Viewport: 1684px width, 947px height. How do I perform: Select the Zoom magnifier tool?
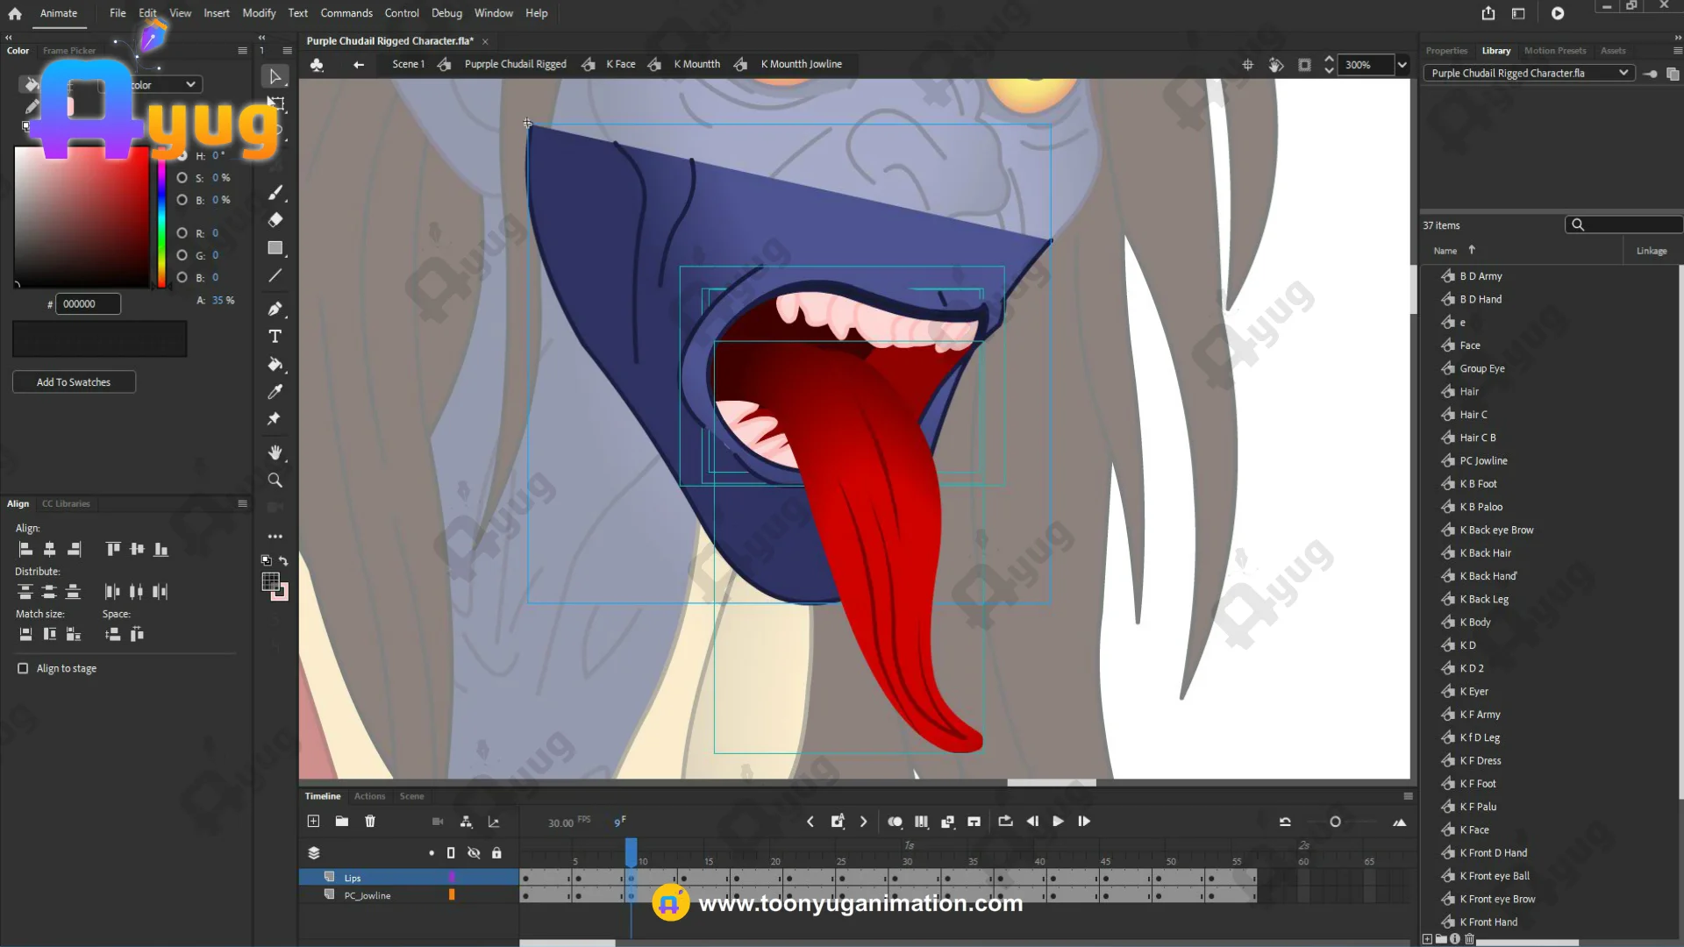(x=275, y=481)
